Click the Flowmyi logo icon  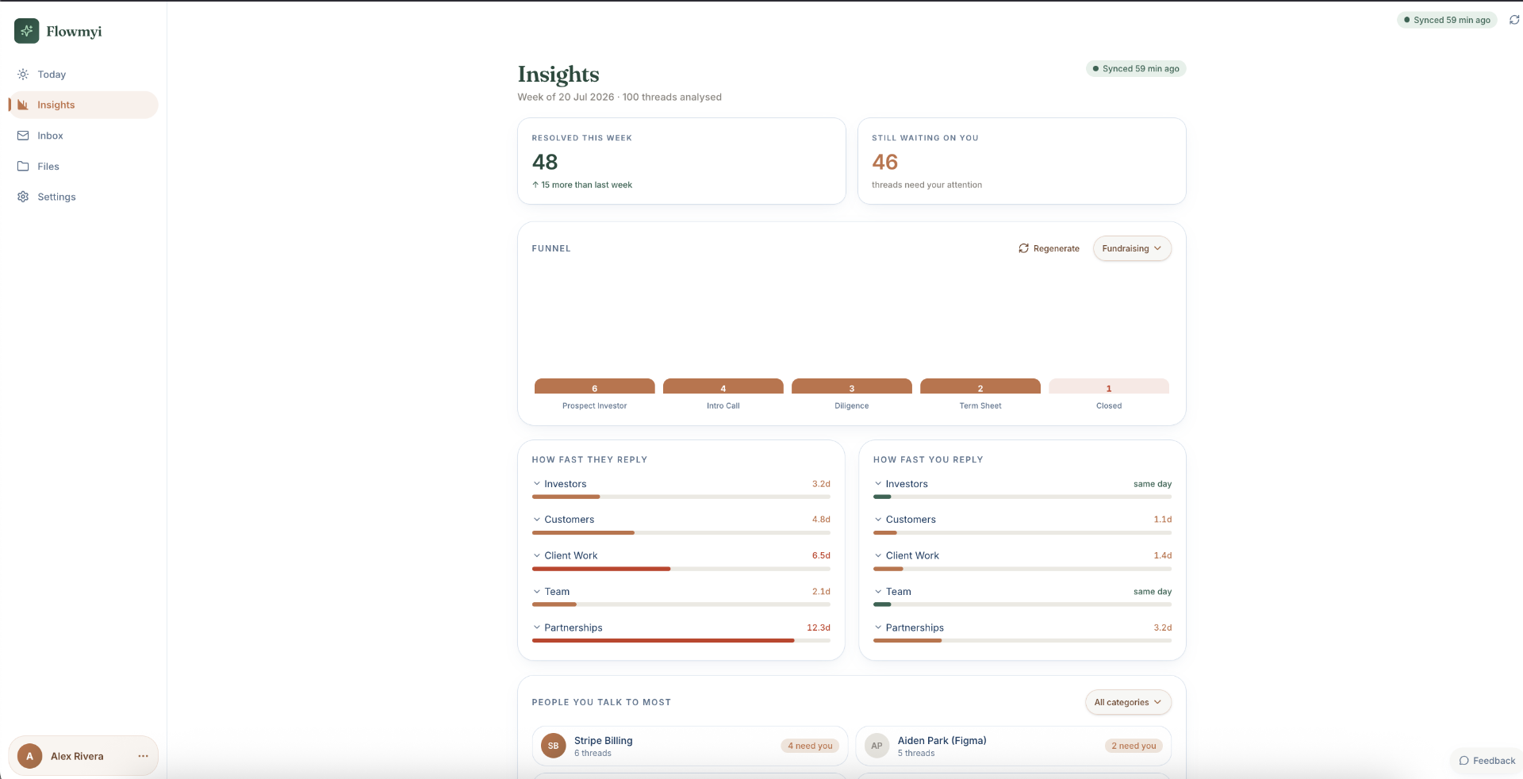(x=27, y=31)
